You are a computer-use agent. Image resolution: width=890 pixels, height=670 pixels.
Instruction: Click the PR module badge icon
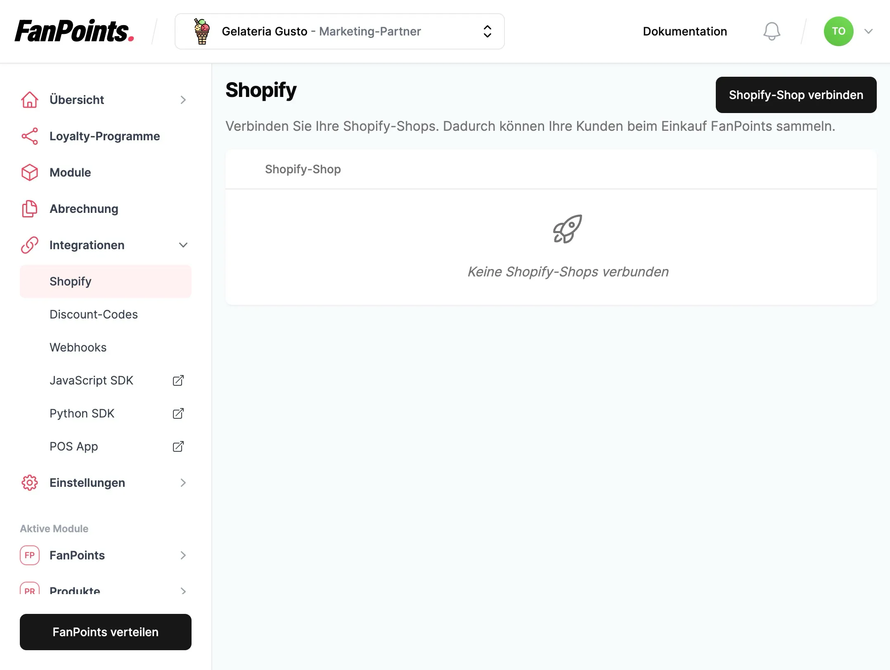tap(30, 589)
